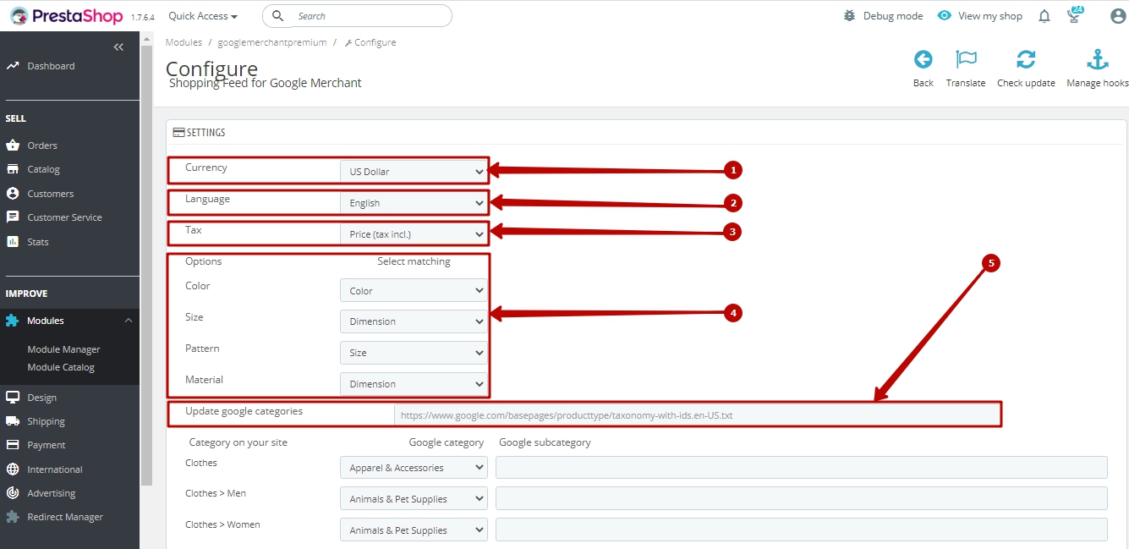Open Manage hooks anchor icon
Screen dimensions: 1129x549
pyautogui.click(x=1097, y=60)
